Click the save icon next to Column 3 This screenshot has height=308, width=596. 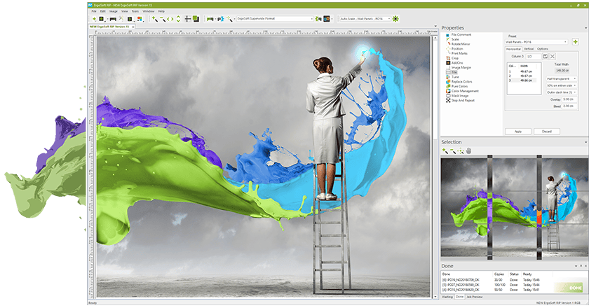(545, 56)
